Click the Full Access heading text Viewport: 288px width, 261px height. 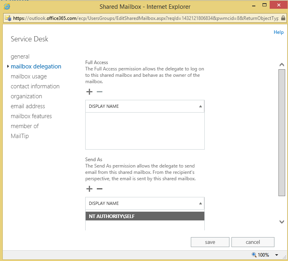(96, 62)
